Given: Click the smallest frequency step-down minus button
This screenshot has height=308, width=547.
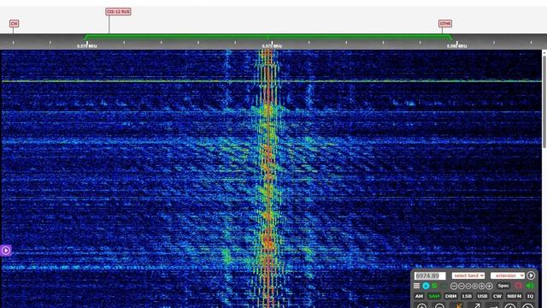Looking at the screenshot, I should 468,286.
